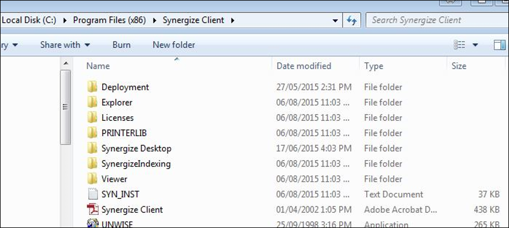509x228 pixels.
Task: Click the change view icon
Action: [x=460, y=44]
